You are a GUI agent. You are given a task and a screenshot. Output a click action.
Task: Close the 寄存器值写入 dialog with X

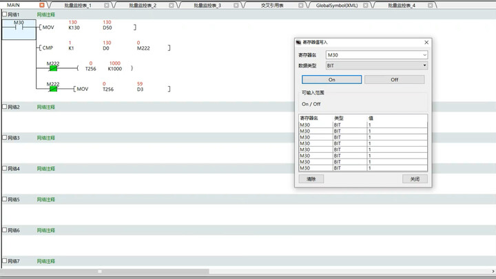[x=426, y=42]
